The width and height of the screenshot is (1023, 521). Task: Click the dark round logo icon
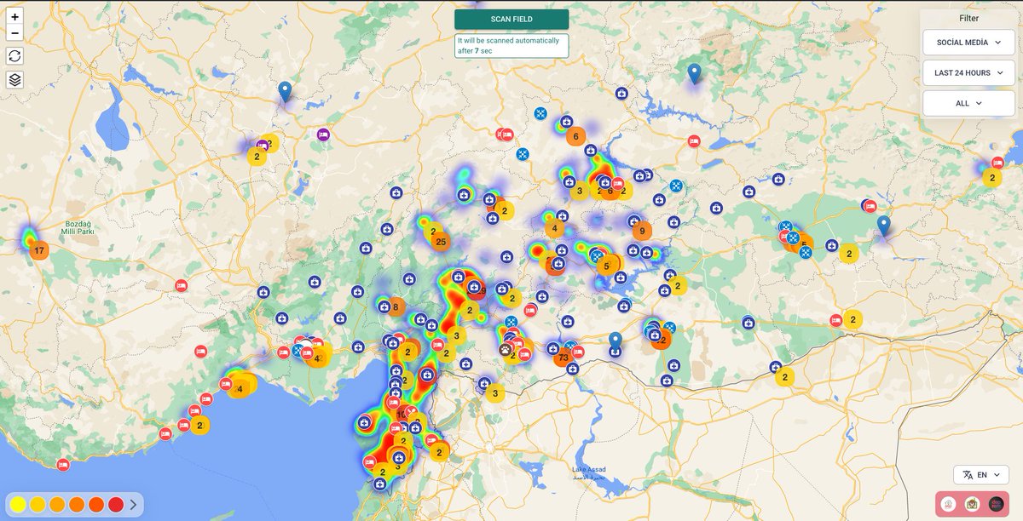[996, 504]
